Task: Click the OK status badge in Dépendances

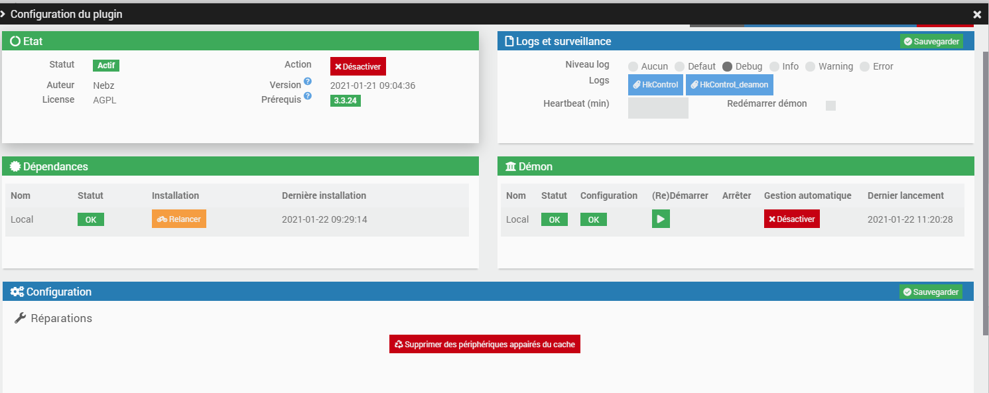Action: pyautogui.click(x=91, y=219)
